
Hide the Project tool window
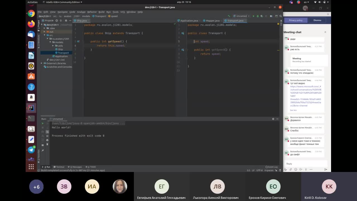[70, 21]
